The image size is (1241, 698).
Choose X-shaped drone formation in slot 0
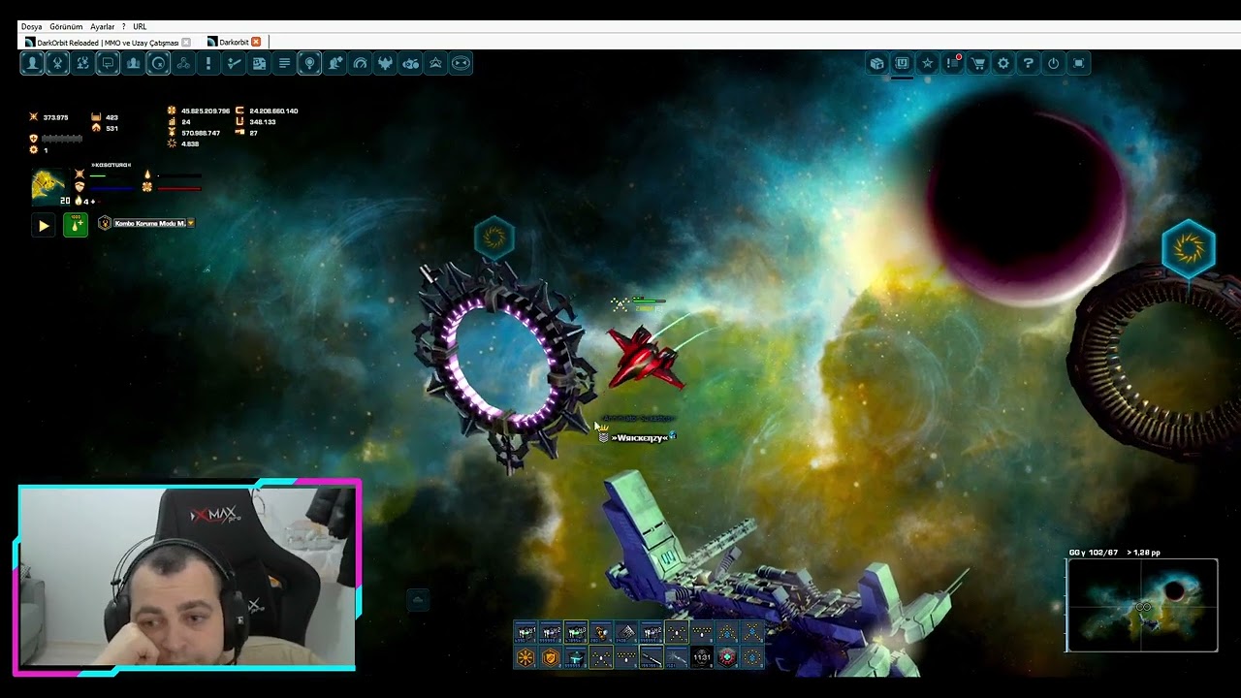pos(752,632)
